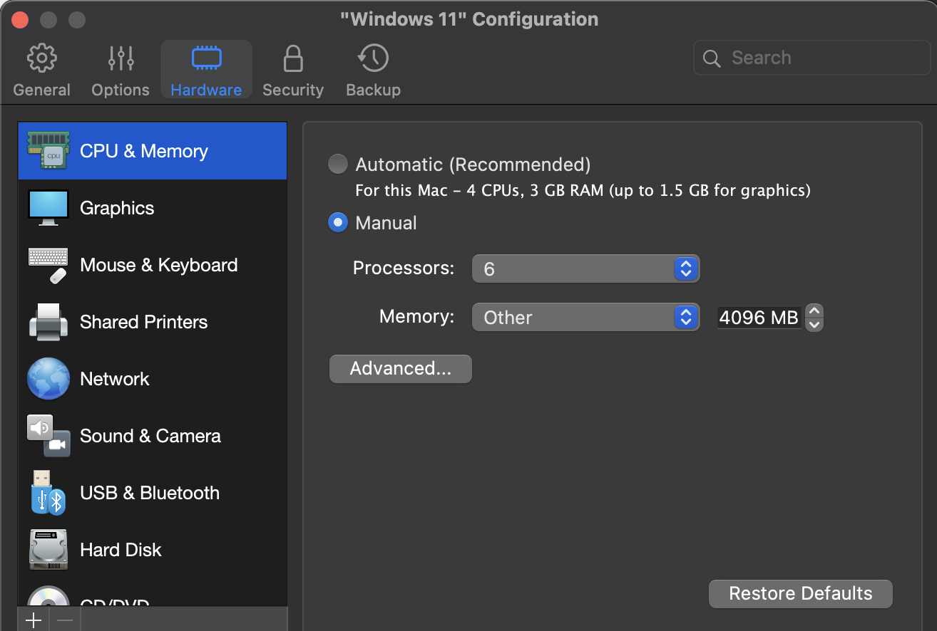This screenshot has height=631, width=937.
Task: Select the Network globe icon
Action: click(x=48, y=379)
